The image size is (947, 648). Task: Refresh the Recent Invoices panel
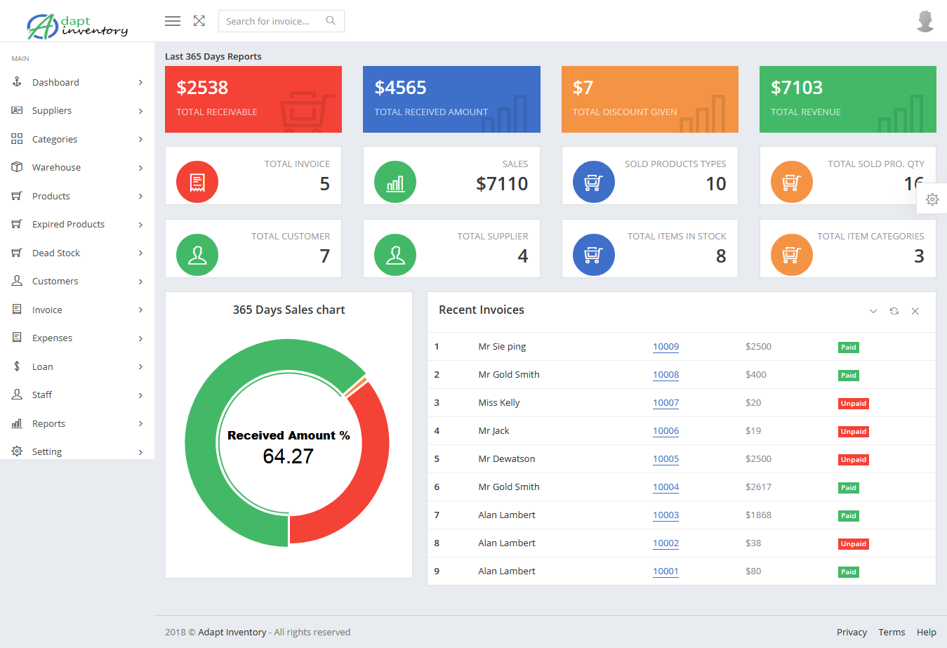pyautogui.click(x=894, y=311)
